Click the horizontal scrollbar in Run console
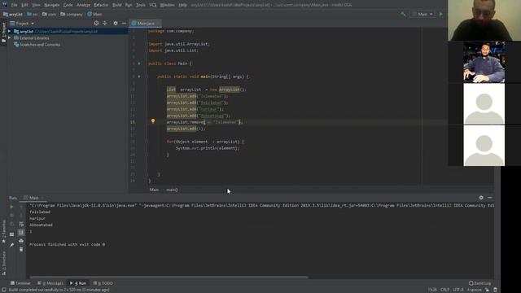 point(169,277)
